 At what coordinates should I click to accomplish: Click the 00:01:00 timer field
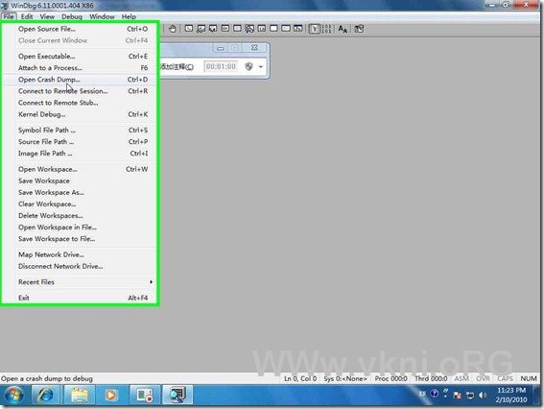coord(221,66)
